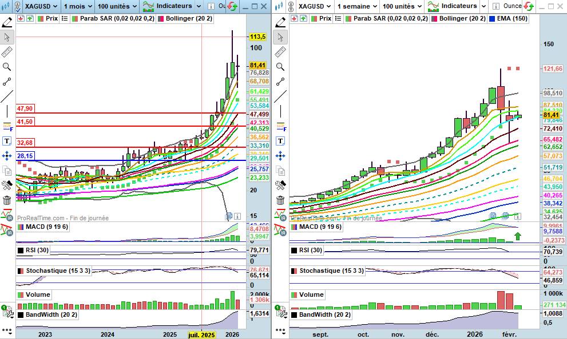Click the pencil draw icon in right chart

280,22
